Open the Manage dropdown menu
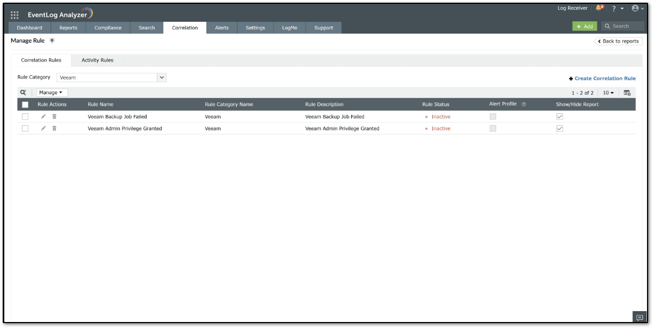The width and height of the screenshot is (653, 328). click(52, 93)
